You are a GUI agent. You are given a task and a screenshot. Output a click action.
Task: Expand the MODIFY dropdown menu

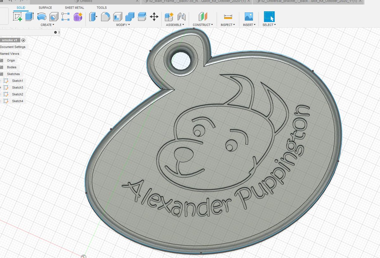(x=123, y=25)
